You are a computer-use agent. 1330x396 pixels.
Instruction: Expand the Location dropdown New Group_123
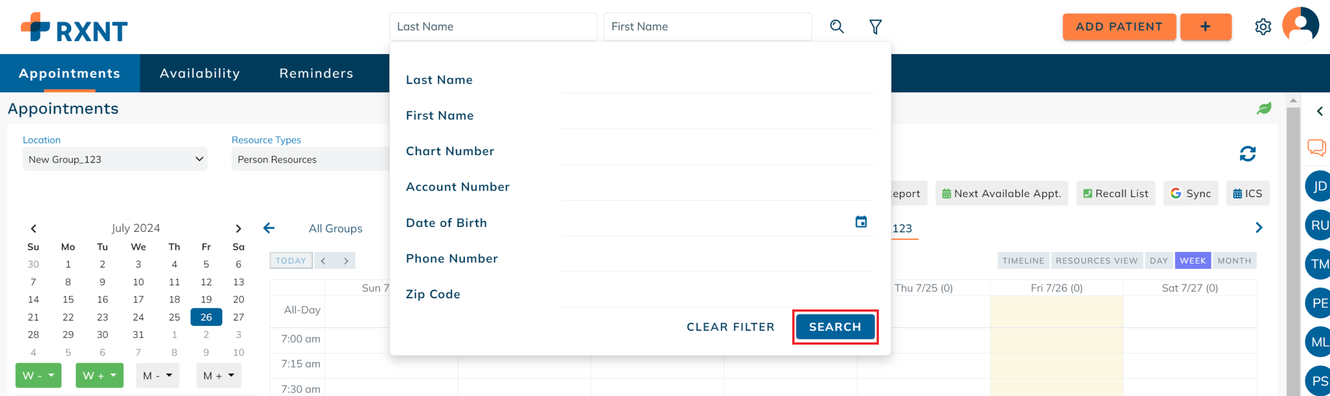[115, 159]
